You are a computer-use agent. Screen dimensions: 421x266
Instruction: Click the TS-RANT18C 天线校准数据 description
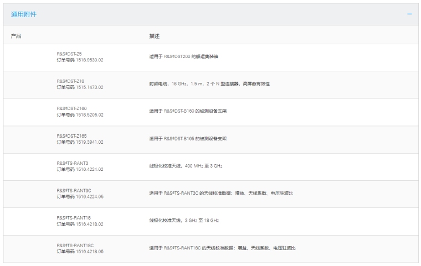[x=222, y=248]
